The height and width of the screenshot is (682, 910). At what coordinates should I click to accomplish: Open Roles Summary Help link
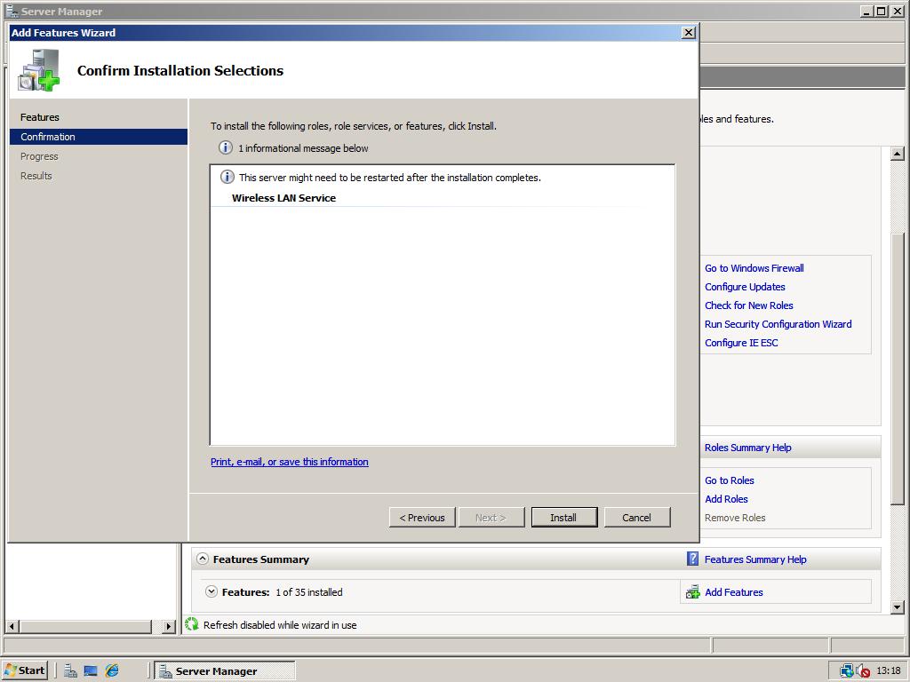pos(747,448)
